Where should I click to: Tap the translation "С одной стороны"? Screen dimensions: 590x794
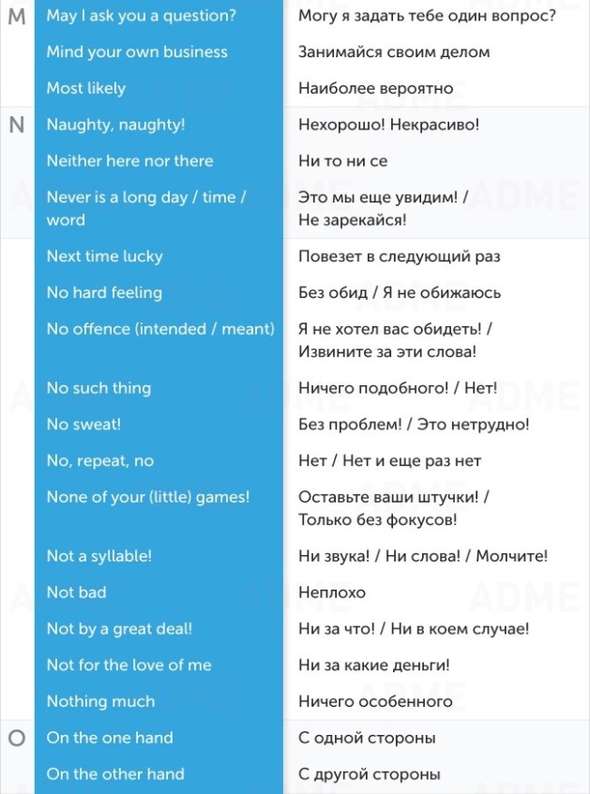click(x=367, y=739)
